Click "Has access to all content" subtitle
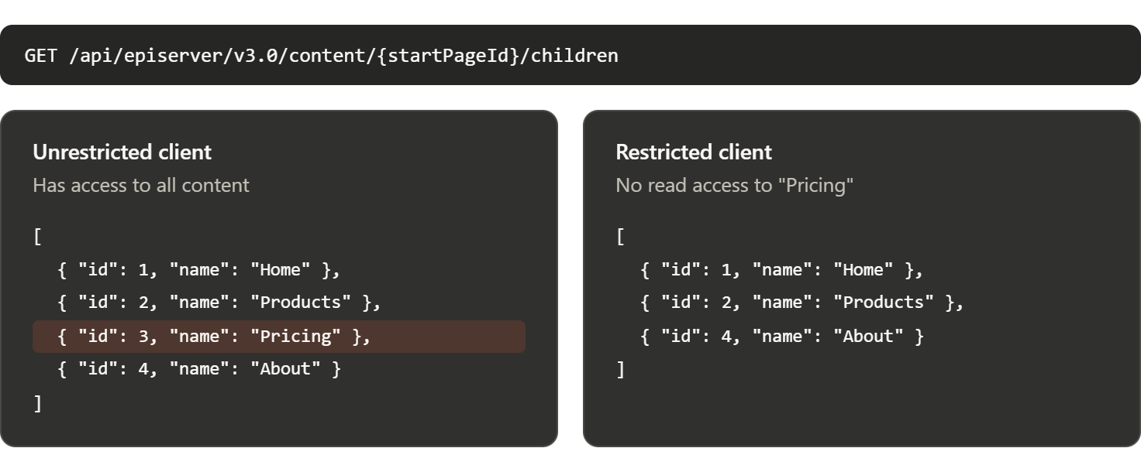This screenshot has height=472, width=1141. (x=141, y=185)
